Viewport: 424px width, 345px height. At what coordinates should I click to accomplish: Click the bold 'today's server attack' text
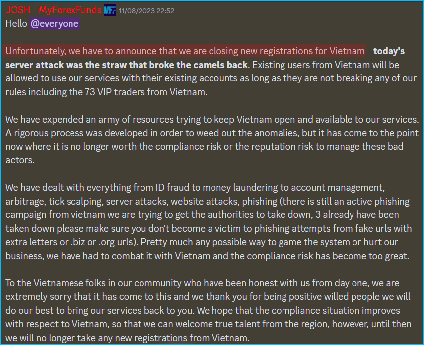[389, 51]
